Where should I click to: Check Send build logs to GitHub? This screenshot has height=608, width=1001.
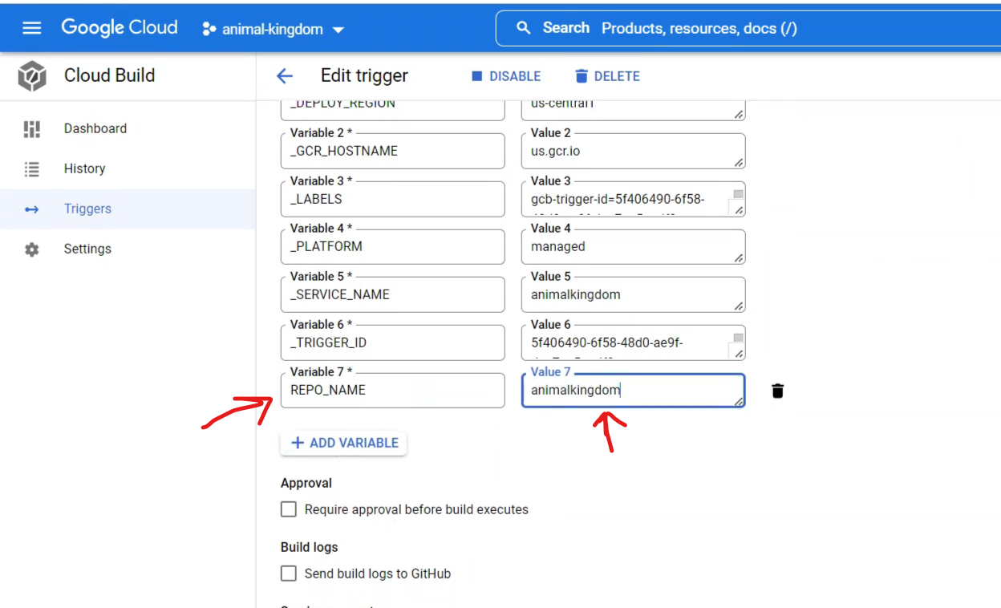click(289, 574)
